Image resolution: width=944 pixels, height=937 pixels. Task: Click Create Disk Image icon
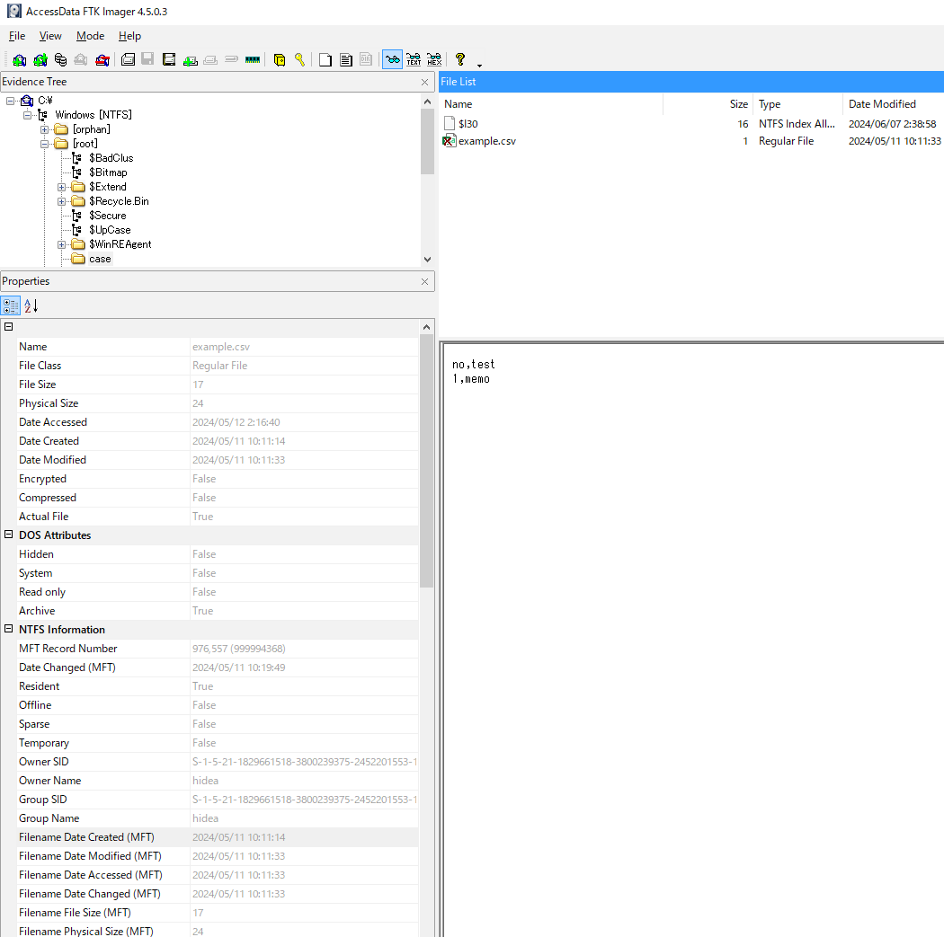pyautogui.click(x=128, y=59)
